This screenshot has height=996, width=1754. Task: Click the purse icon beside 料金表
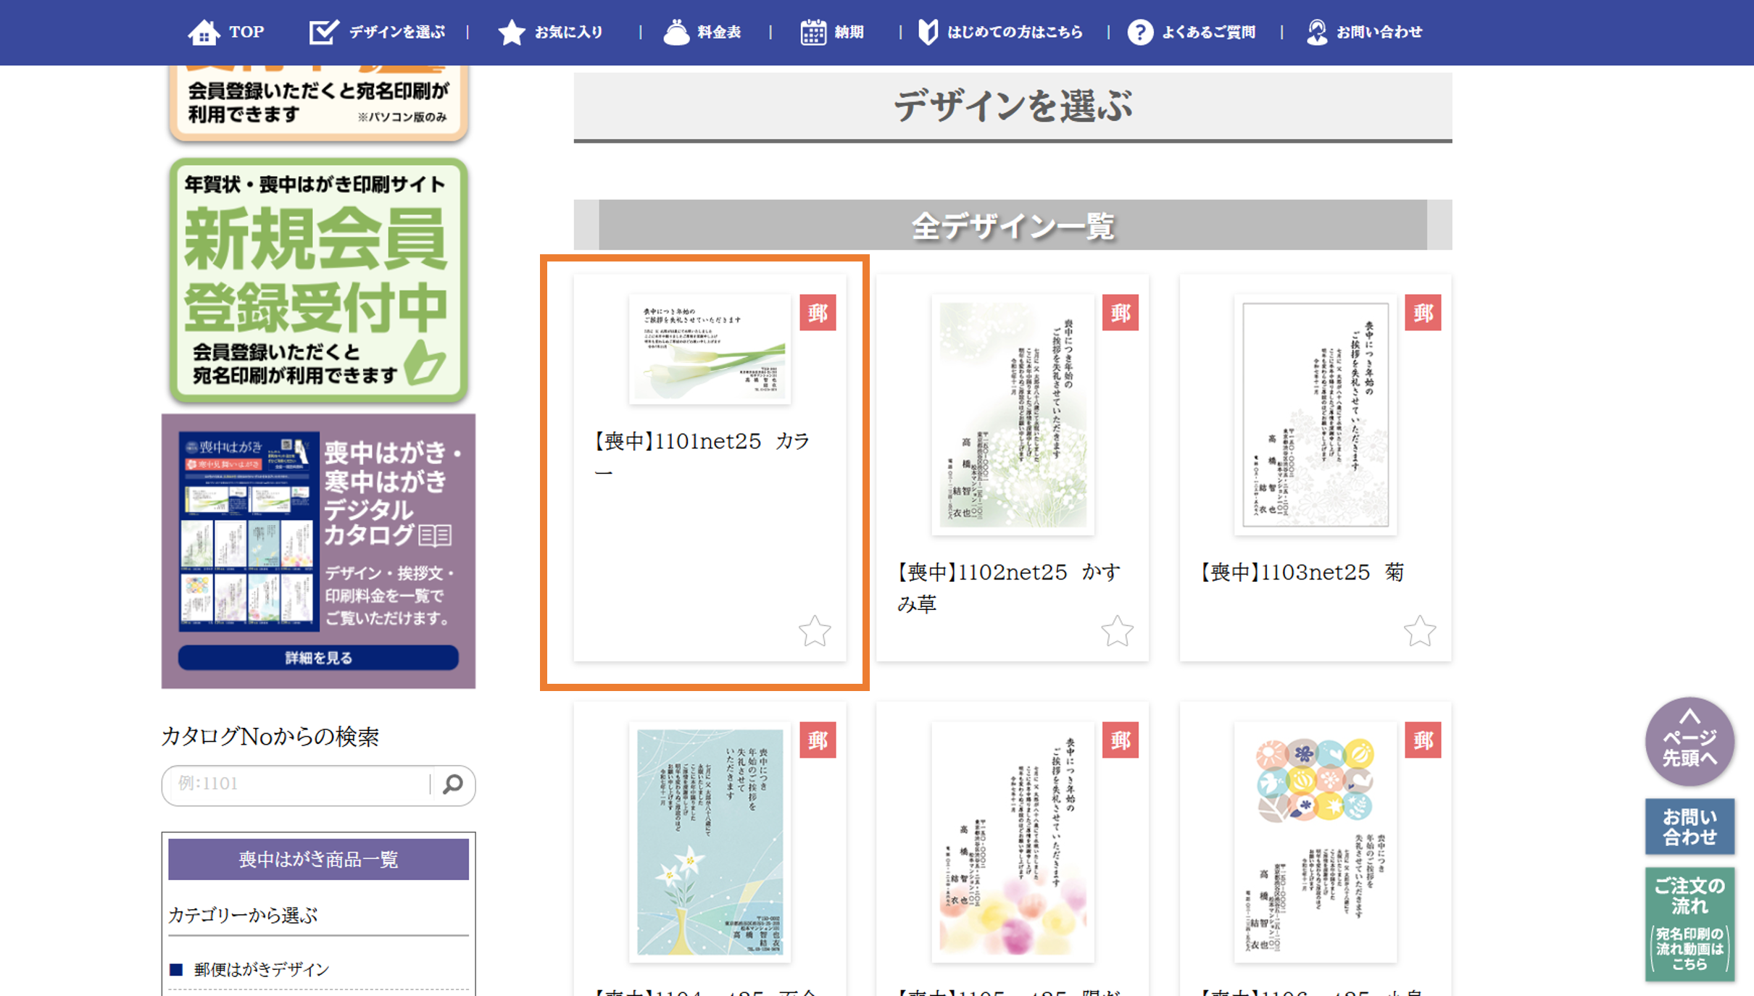(676, 32)
